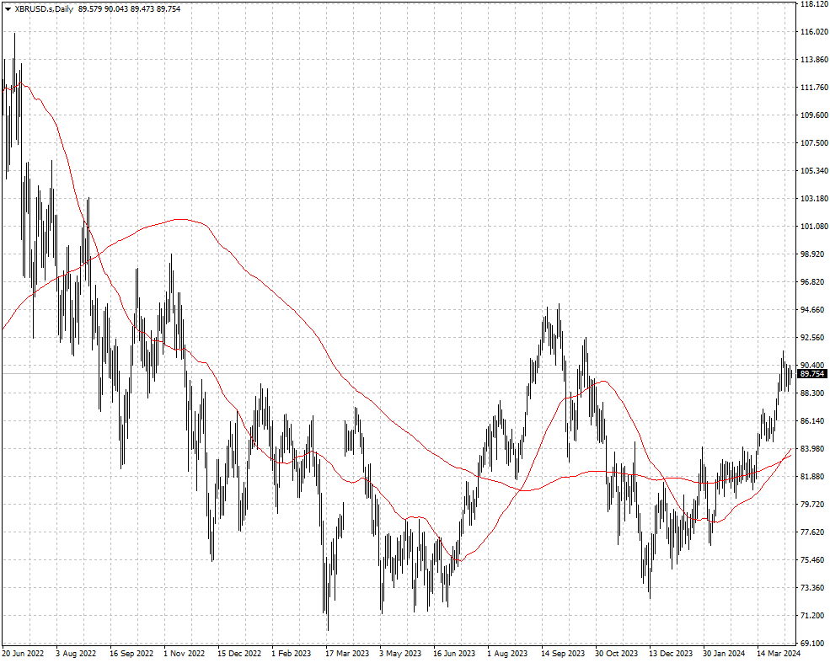
Task: Select the date label 30 Oct 2023
Action: pos(617,653)
